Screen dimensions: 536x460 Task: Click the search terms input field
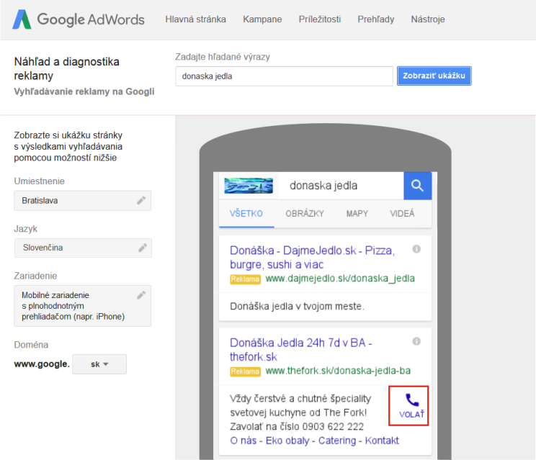point(284,76)
